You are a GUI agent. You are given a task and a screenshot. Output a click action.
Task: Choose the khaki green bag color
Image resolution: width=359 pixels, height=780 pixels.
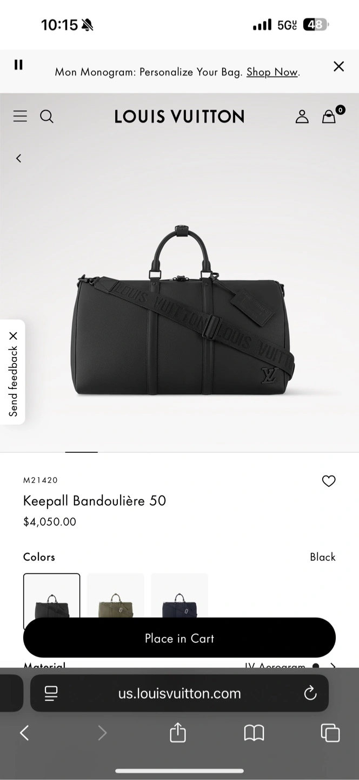point(116,596)
